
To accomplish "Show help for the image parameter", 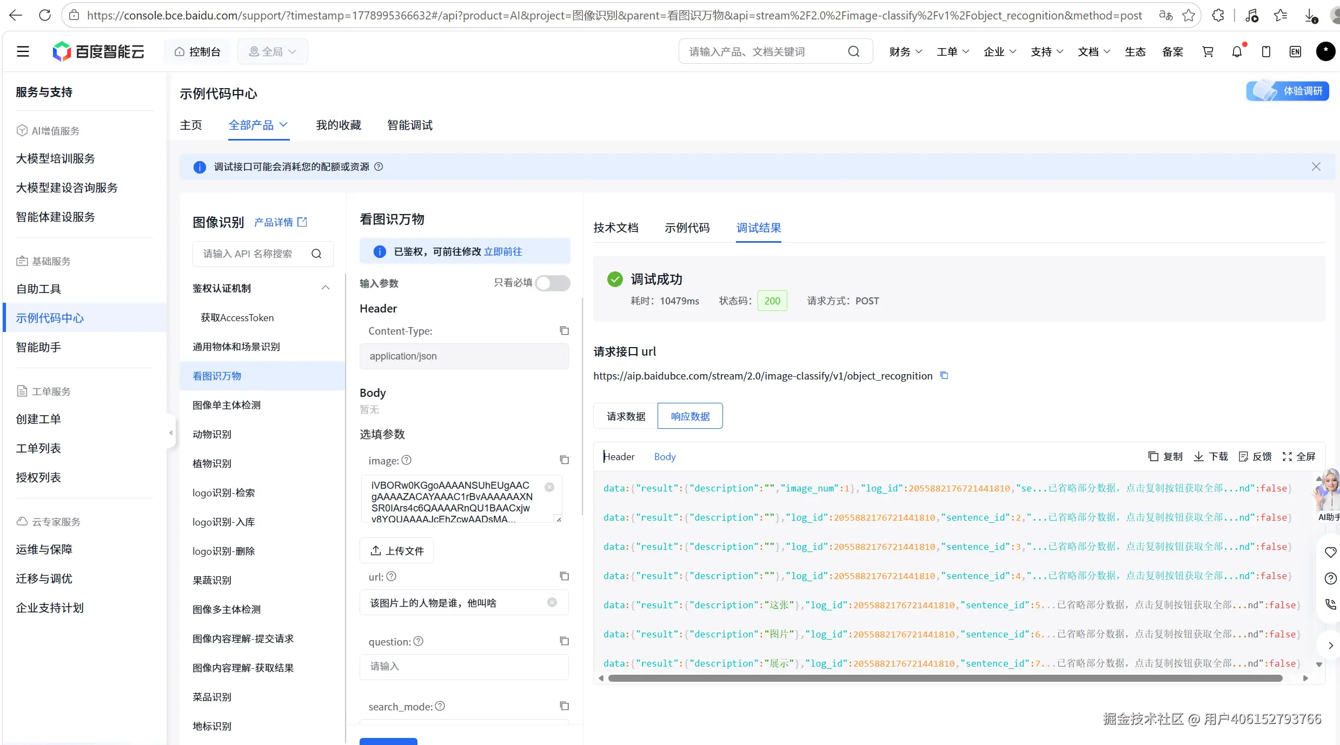I will coord(407,460).
